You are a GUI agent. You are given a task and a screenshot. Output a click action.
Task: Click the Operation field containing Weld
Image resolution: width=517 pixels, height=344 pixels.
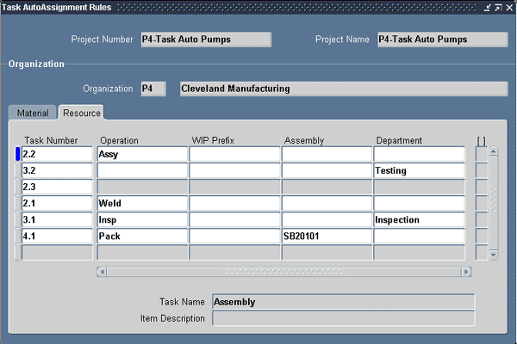[x=141, y=203]
